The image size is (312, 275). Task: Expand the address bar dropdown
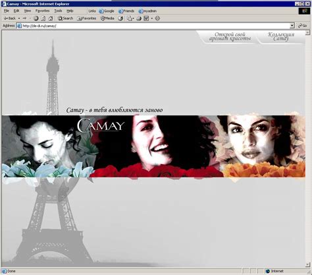[292, 26]
